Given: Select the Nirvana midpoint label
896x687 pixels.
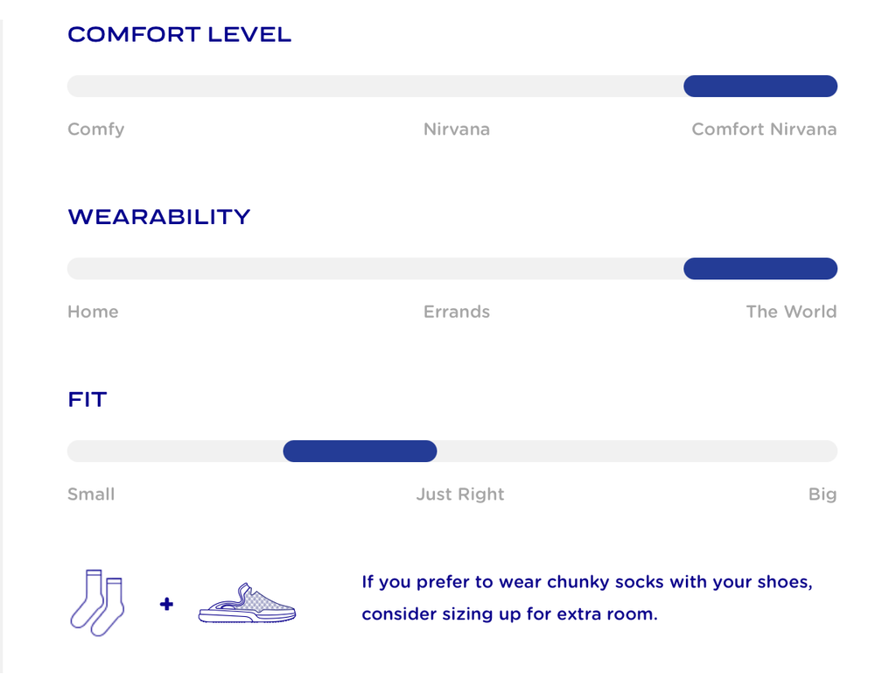Looking at the screenshot, I should [x=457, y=130].
